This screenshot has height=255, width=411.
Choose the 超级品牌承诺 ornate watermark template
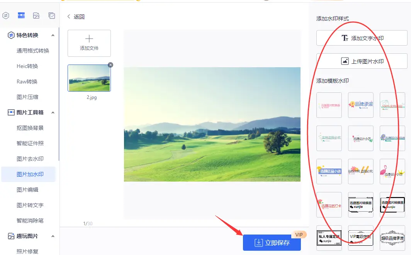point(392,238)
